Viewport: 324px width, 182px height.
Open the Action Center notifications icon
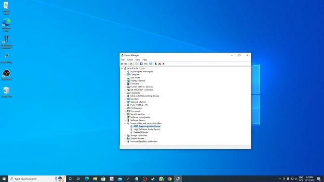tap(318, 179)
